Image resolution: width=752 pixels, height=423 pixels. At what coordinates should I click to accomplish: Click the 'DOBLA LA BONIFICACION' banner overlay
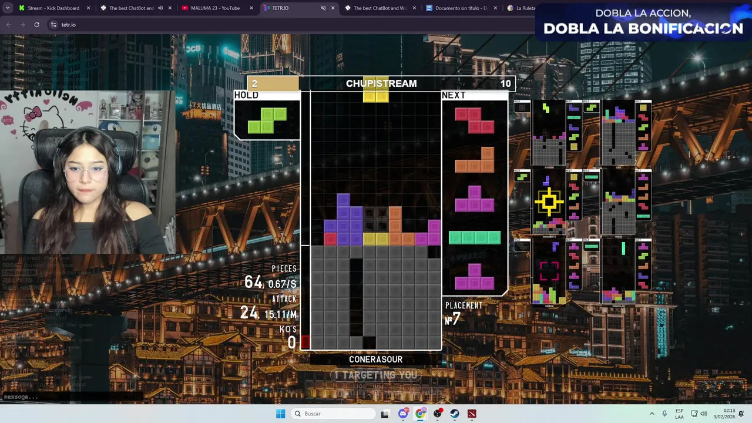click(643, 29)
